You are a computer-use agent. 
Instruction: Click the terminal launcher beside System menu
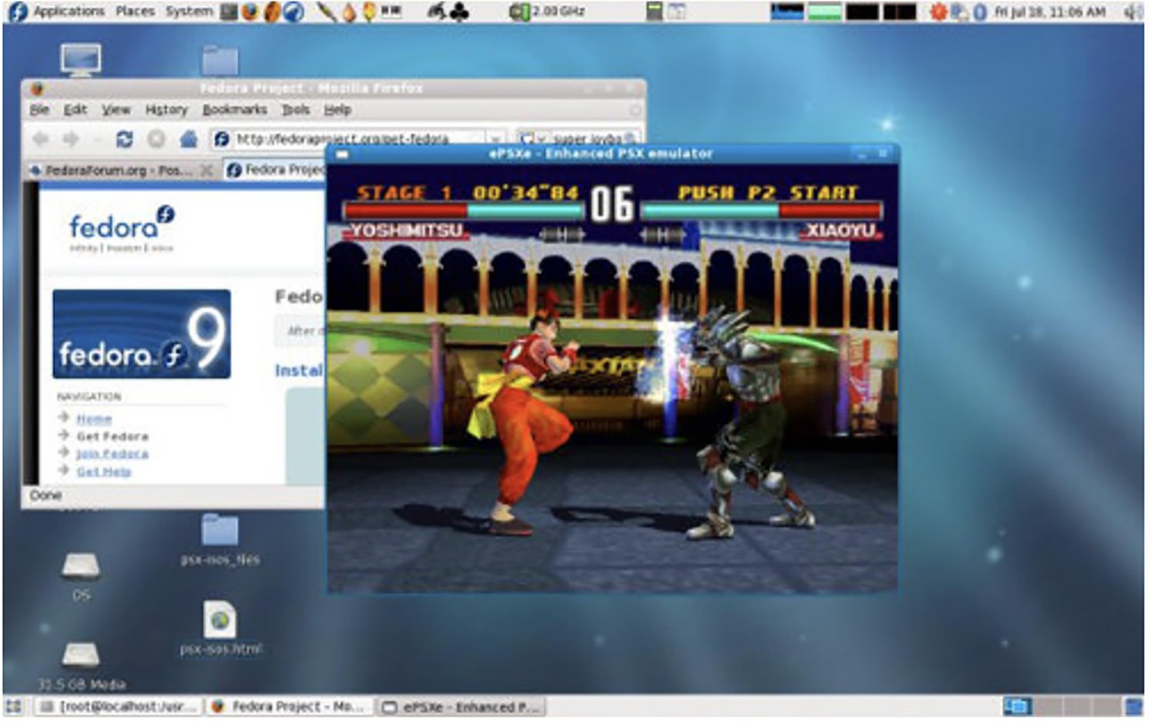[229, 12]
